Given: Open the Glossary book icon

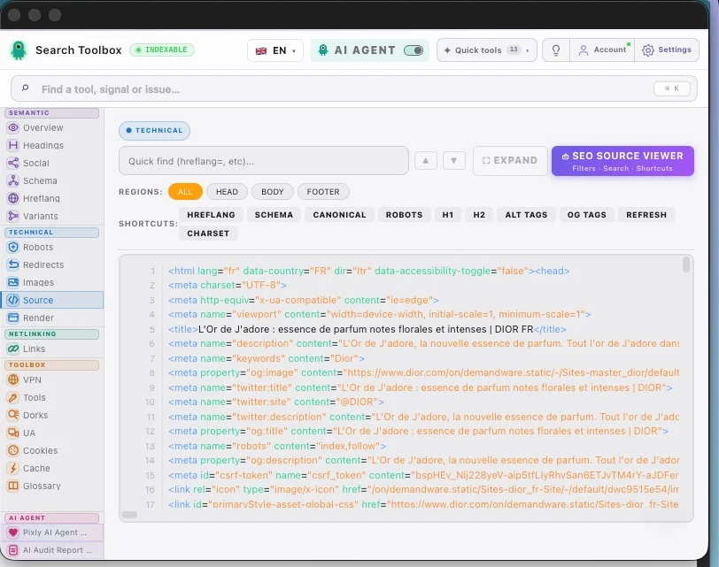Looking at the screenshot, I should pyautogui.click(x=13, y=486).
